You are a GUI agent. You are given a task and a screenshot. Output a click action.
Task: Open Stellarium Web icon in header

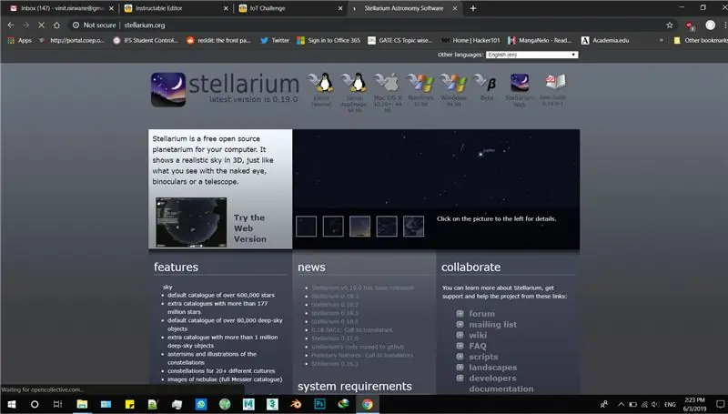(520, 89)
